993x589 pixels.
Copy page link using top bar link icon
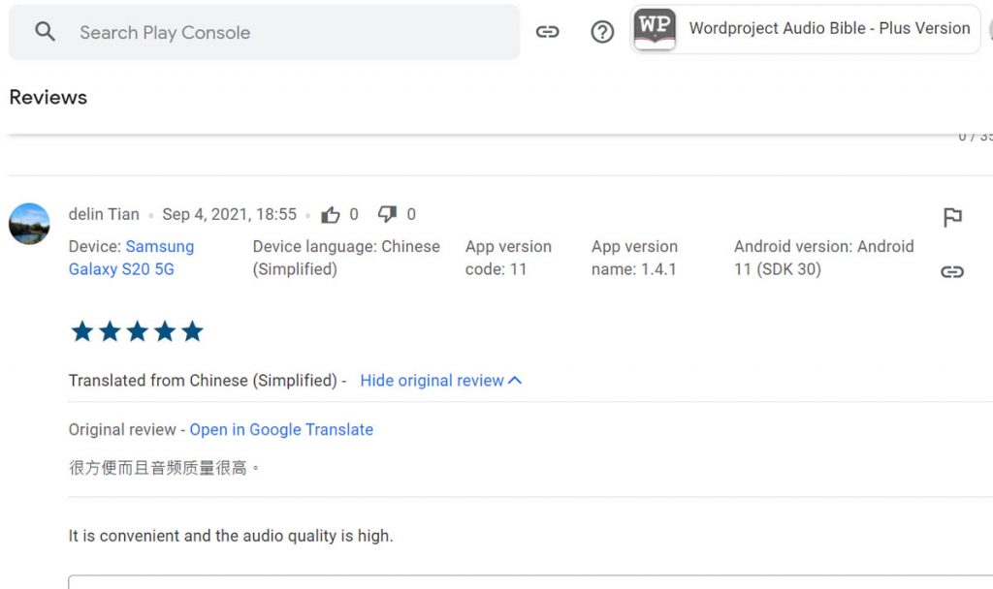coord(548,32)
